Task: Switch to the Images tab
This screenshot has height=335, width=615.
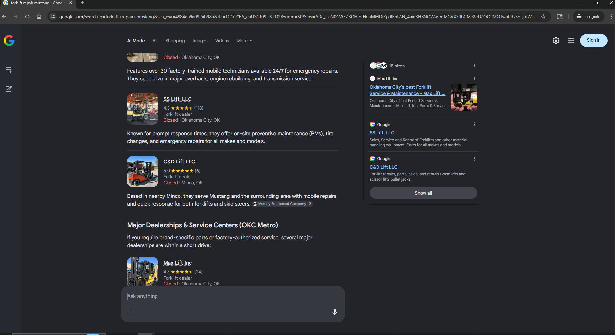Action: click(x=200, y=41)
